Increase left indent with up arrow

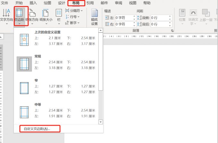[x=134, y=17]
